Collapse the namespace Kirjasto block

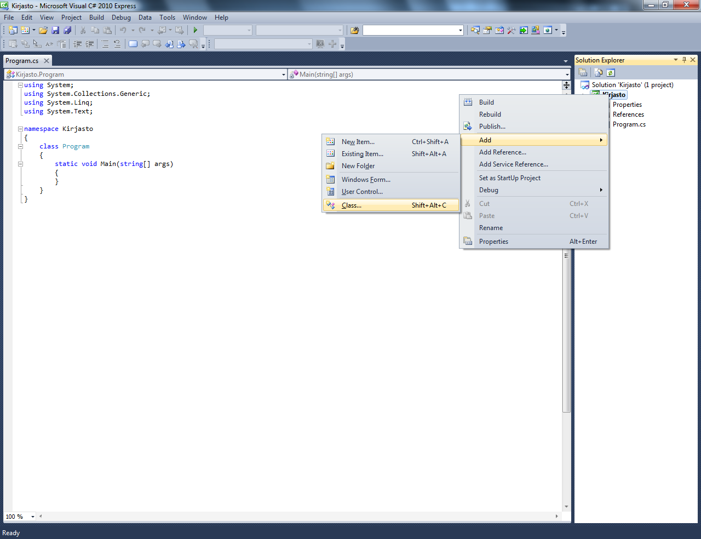tap(20, 129)
